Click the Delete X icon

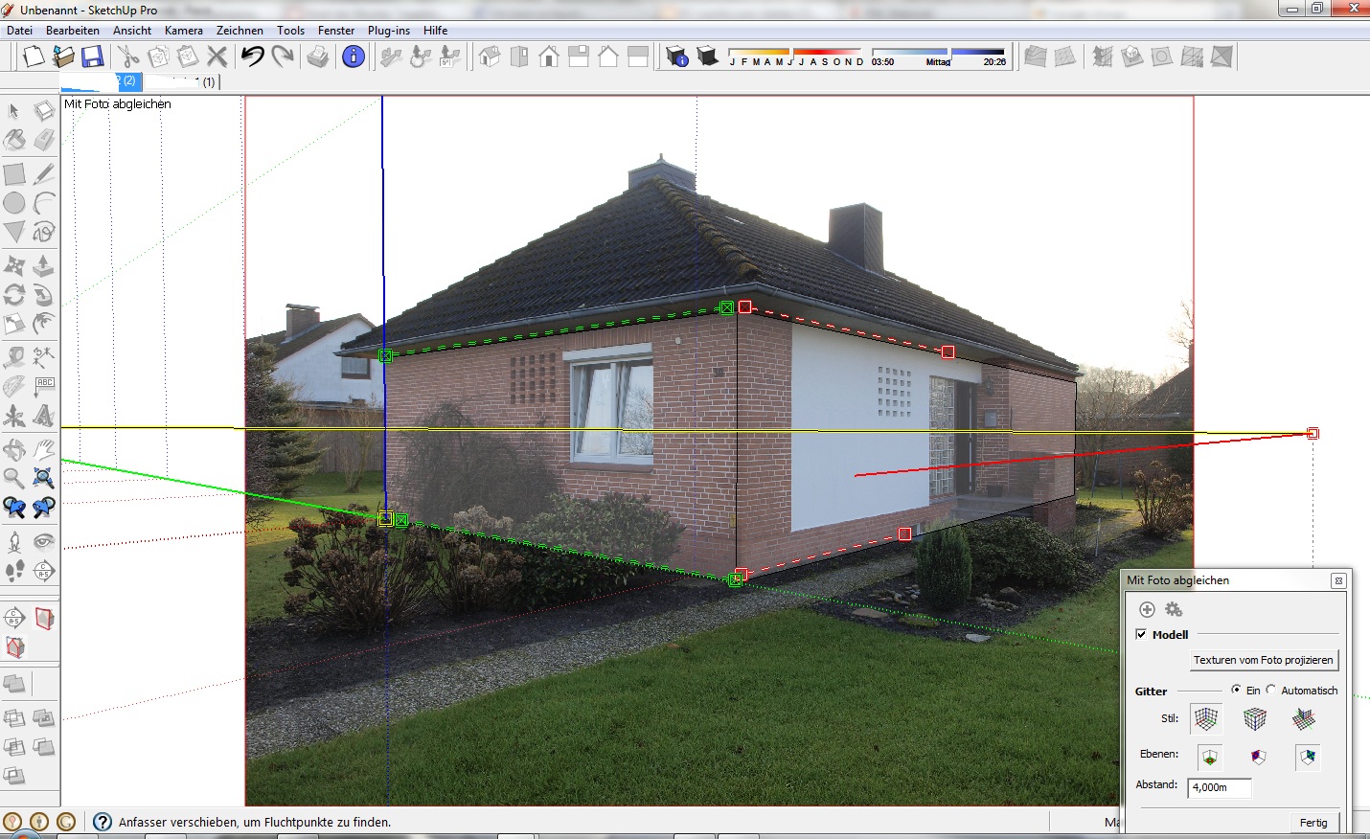(217, 57)
